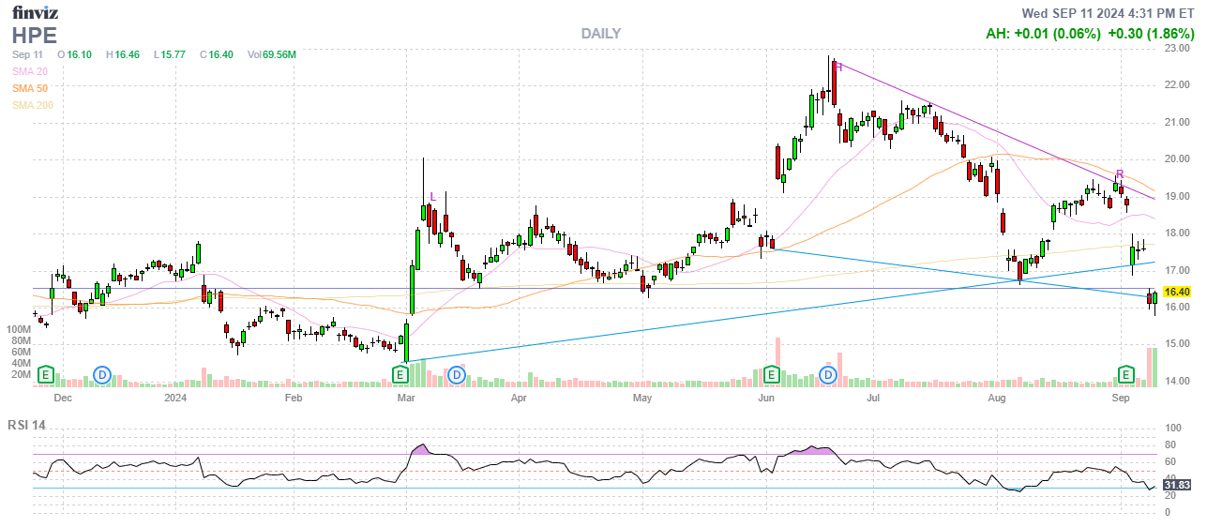Image resolution: width=1207 pixels, height=527 pixels.
Task: Click the earnings E marker in early December
Action: tap(45, 375)
